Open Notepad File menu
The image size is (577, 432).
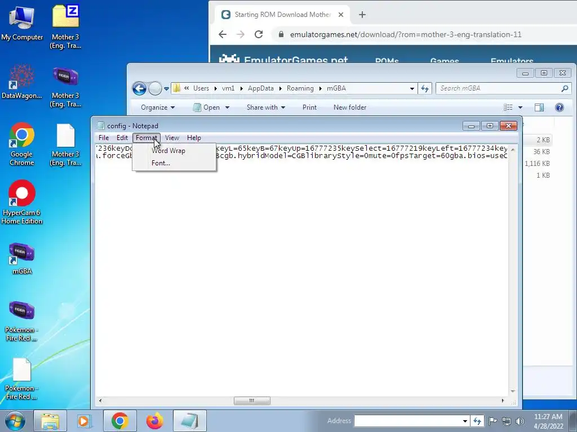[x=104, y=138]
